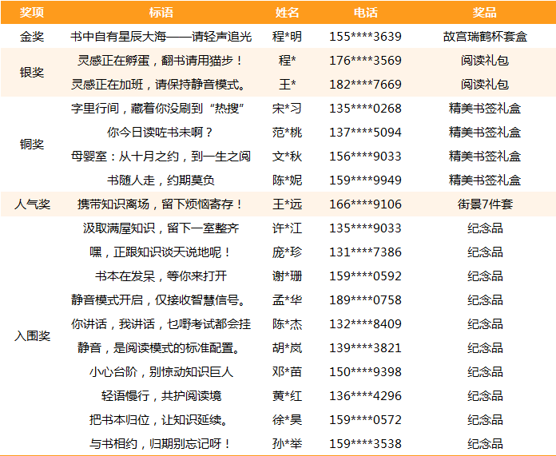The height and width of the screenshot is (456, 556).
Task: Select name 邓*苗
Action: (x=287, y=372)
